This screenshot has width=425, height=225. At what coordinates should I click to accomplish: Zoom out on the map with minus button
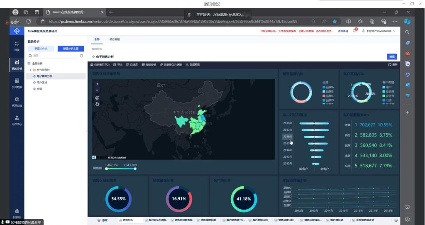[97, 90]
